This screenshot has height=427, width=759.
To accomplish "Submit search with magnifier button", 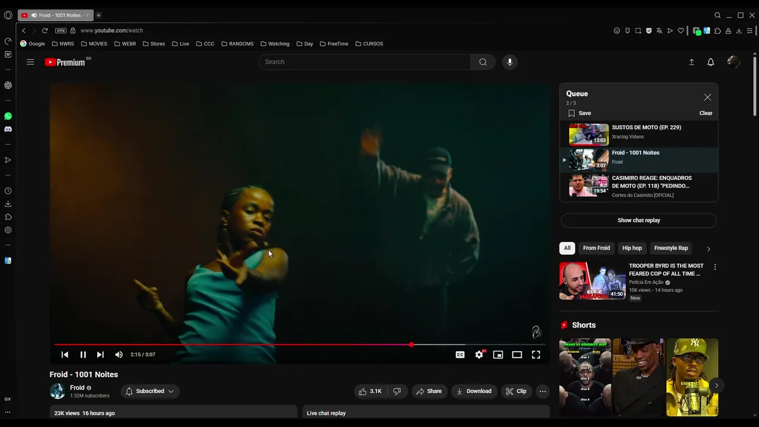I will [x=483, y=62].
